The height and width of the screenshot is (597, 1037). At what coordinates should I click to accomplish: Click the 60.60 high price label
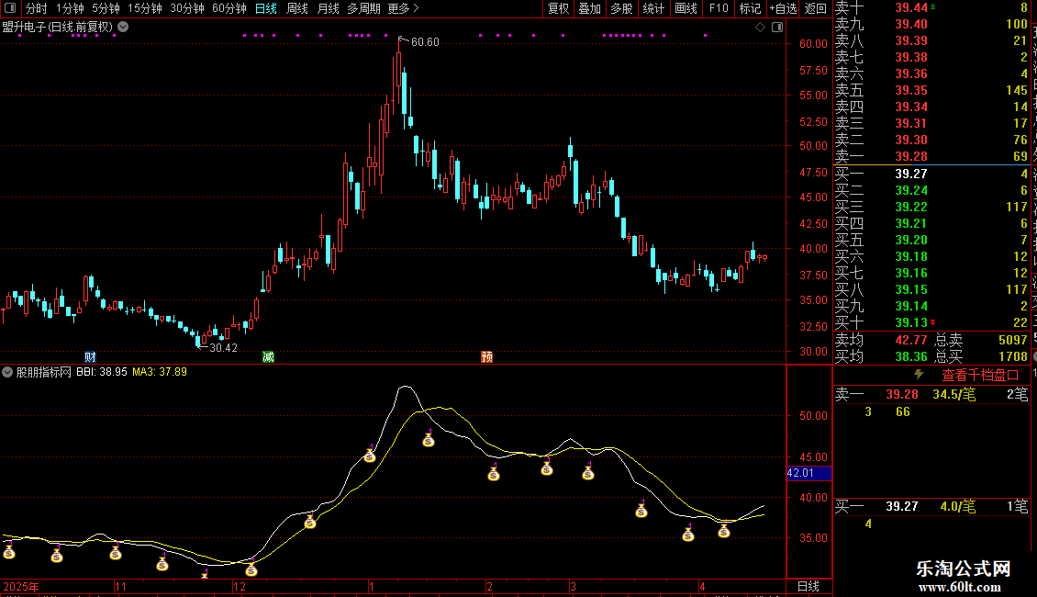click(x=425, y=41)
